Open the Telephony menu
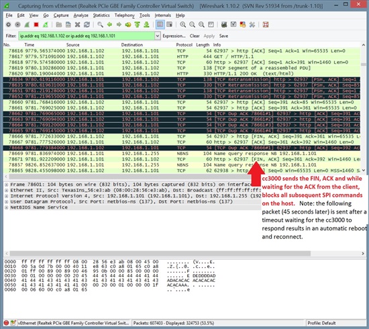The width and height of the screenshot is (369, 329). (125, 15)
